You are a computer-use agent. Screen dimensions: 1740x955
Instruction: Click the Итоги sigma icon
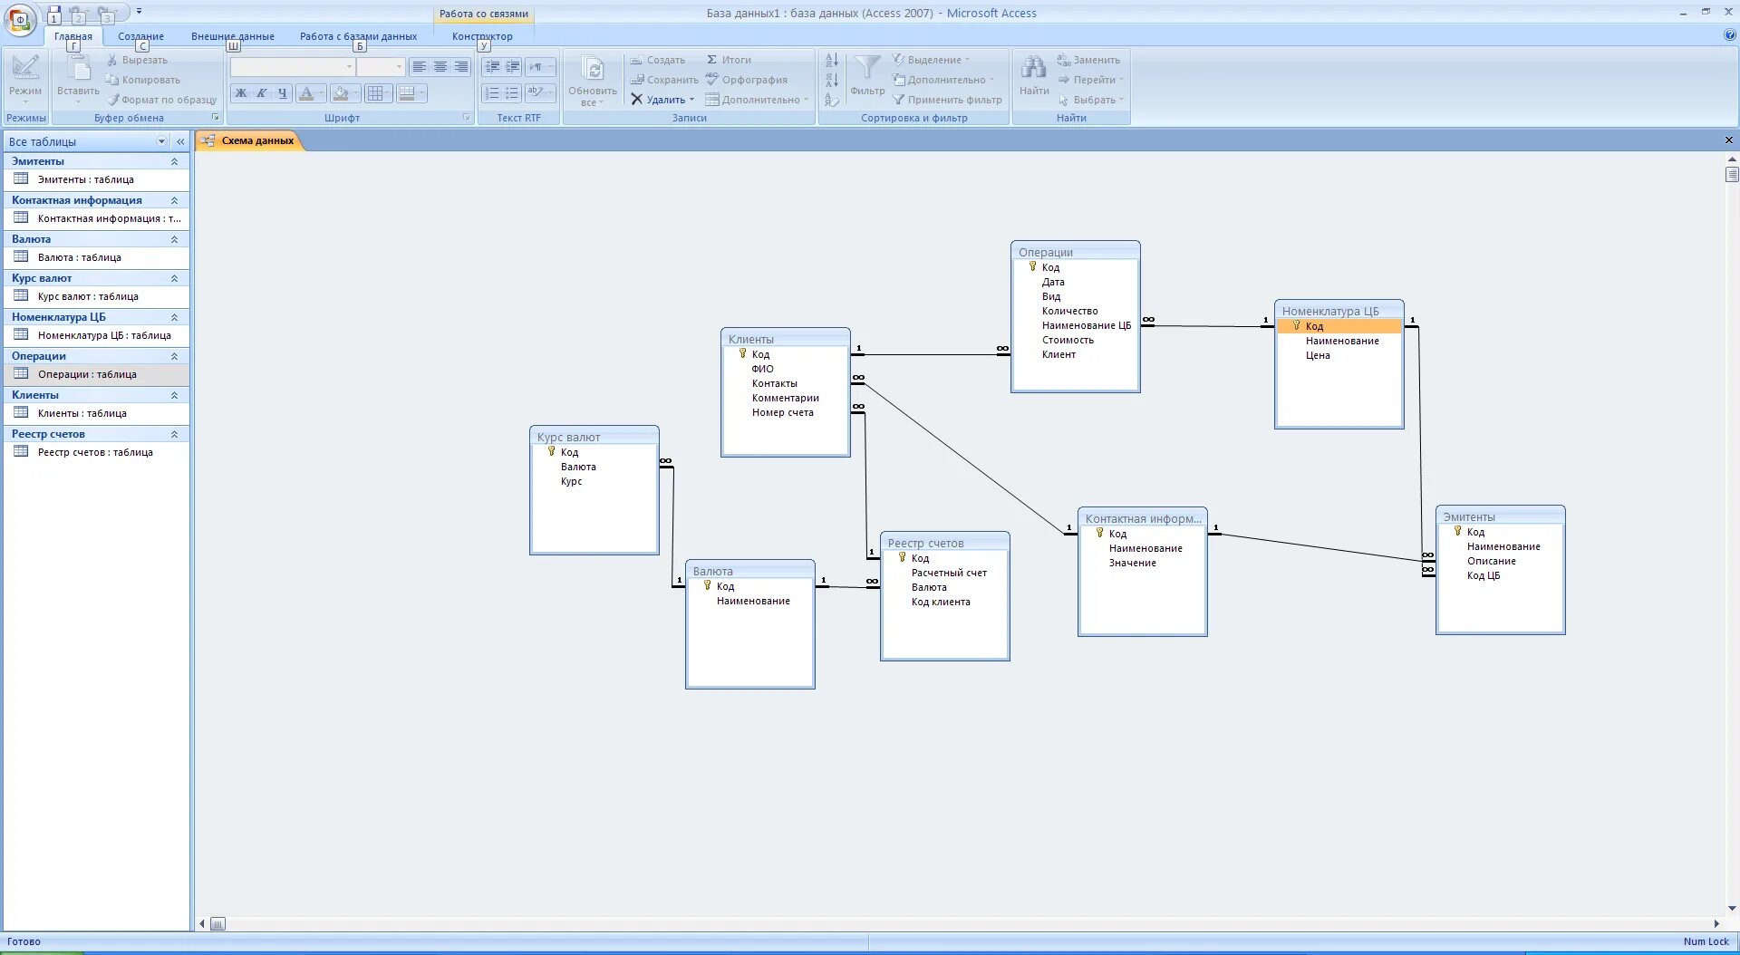pyautogui.click(x=712, y=60)
